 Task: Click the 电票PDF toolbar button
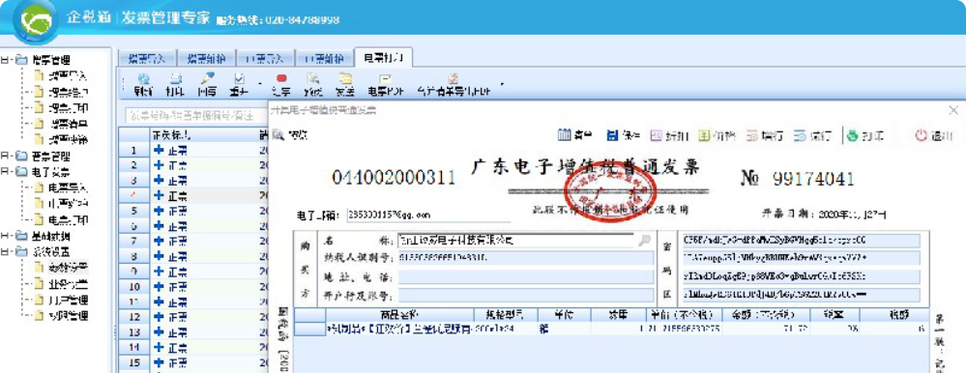(386, 85)
